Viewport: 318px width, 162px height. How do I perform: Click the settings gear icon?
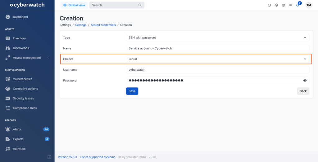click(276, 5)
